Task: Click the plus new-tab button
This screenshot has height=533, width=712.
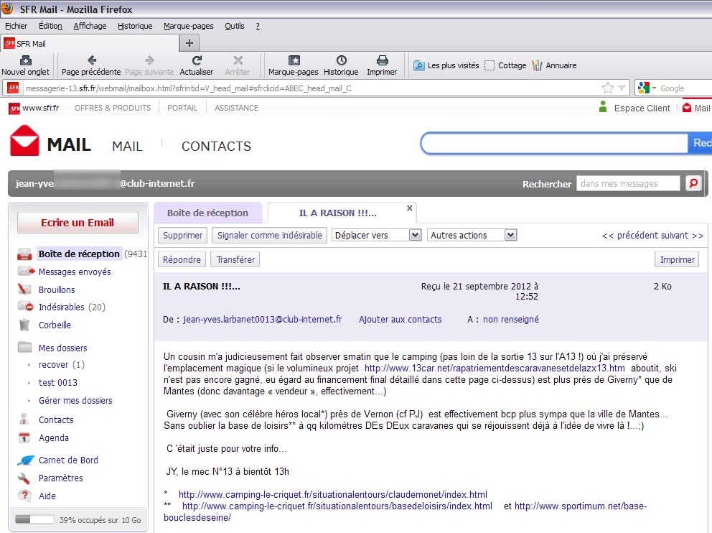Action: [189, 43]
